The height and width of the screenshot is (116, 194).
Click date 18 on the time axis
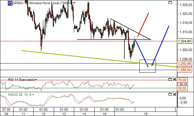pyautogui.click(x=145, y=114)
